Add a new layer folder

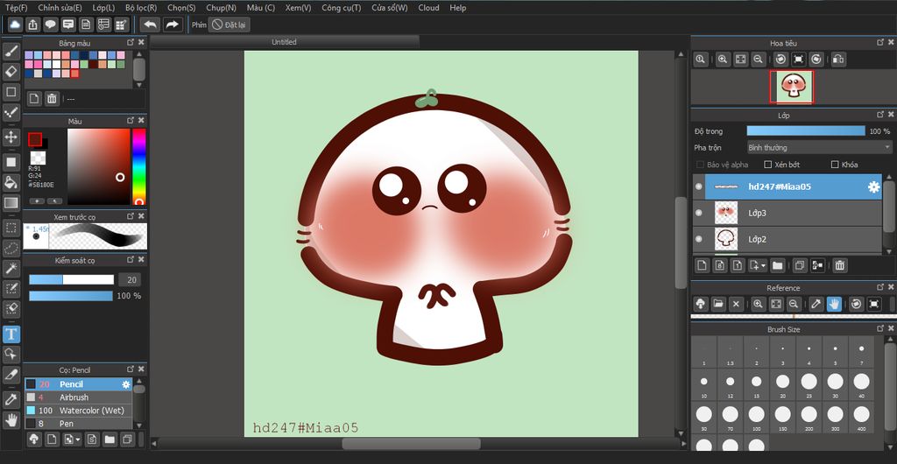(777, 265)
